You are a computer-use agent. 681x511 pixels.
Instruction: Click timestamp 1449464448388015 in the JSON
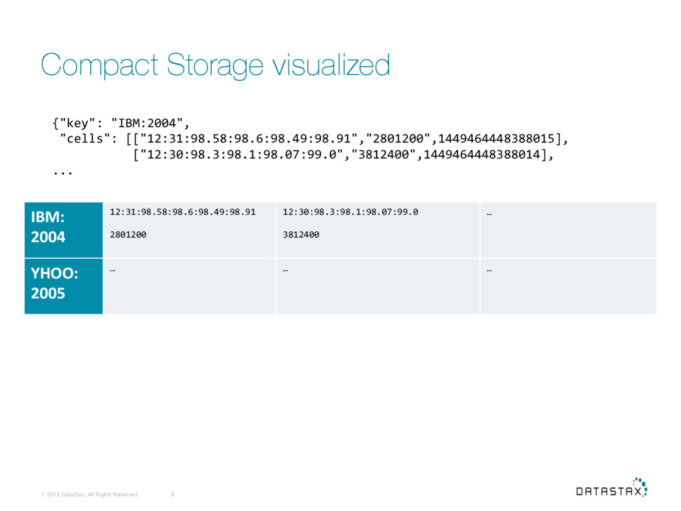coord(496,138)
